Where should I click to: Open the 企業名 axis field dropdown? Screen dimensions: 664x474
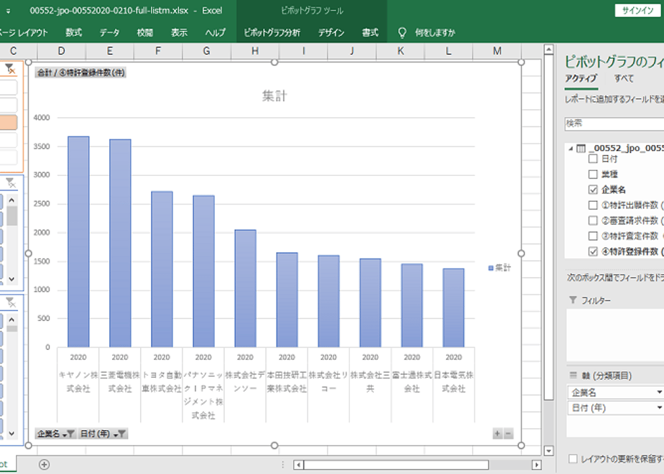660,392
